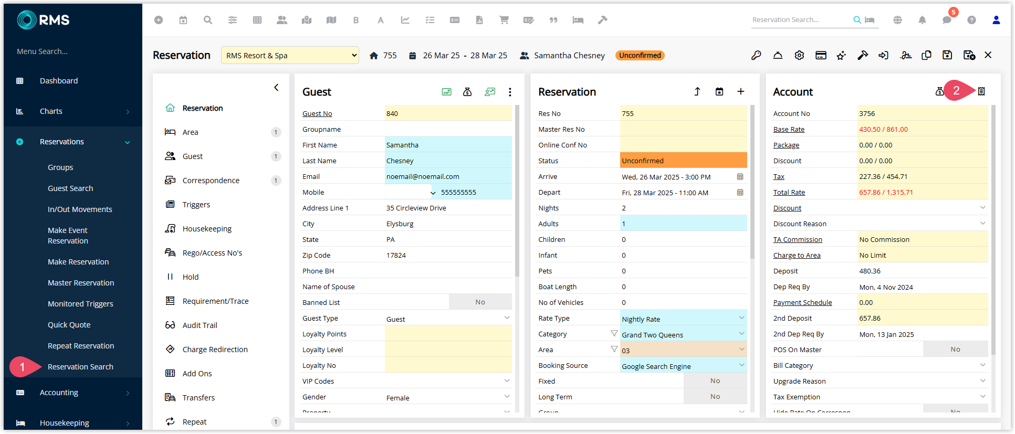Viewport: 1015px width, 434px height.
Task: Expand the Booking Source dropdown
Action: tap(741, 365)
